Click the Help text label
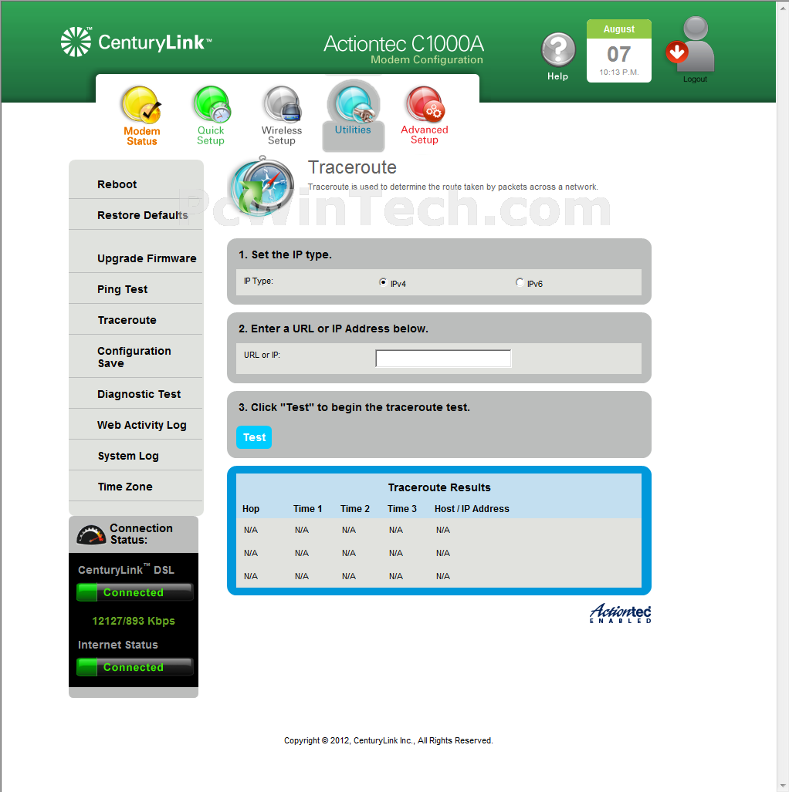Screen dimensions: 789x792 557,76
